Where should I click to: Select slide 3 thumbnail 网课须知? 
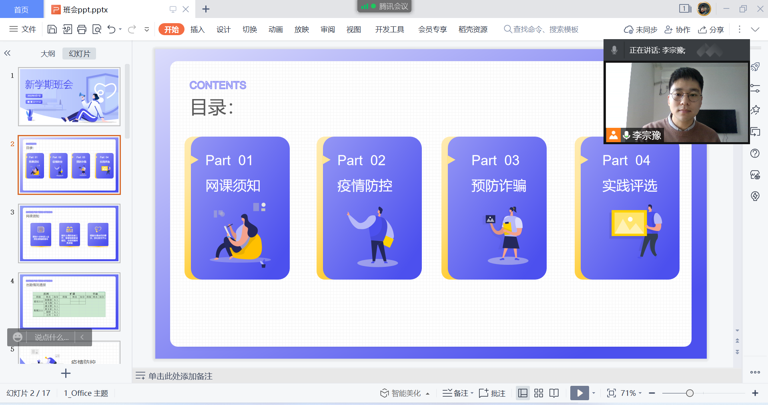(69, 233)
